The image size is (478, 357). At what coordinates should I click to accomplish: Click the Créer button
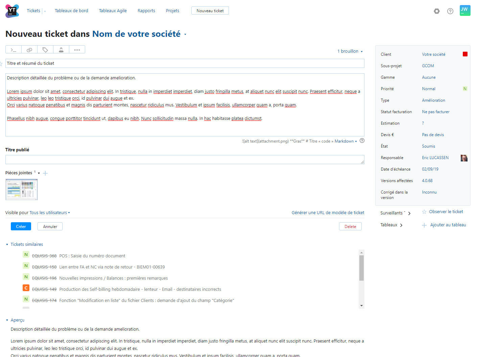pos(21,227)
